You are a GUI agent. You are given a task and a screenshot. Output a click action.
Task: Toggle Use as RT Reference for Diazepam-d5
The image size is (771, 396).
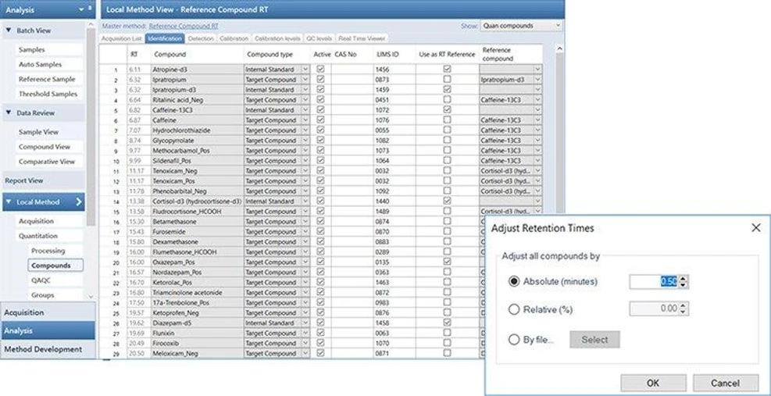[x=447, y=323]
